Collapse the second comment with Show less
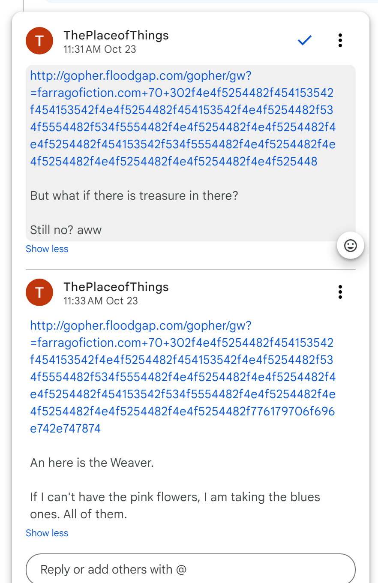The image size is (378, 583). (47, 533)
